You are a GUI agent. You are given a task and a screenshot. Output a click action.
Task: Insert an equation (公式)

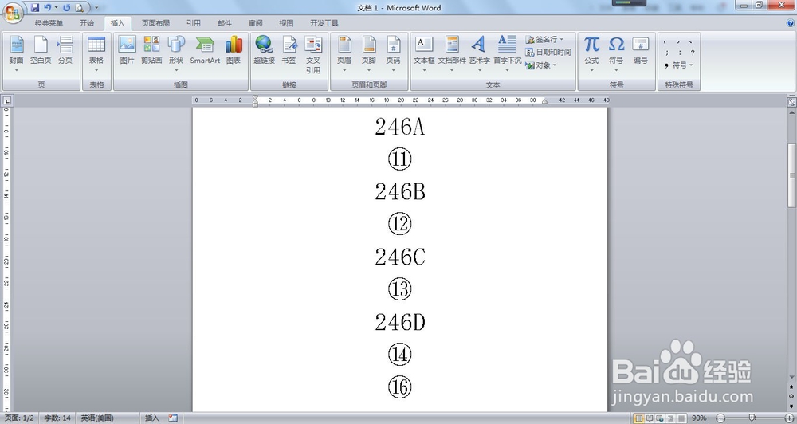tap(591, 53)
